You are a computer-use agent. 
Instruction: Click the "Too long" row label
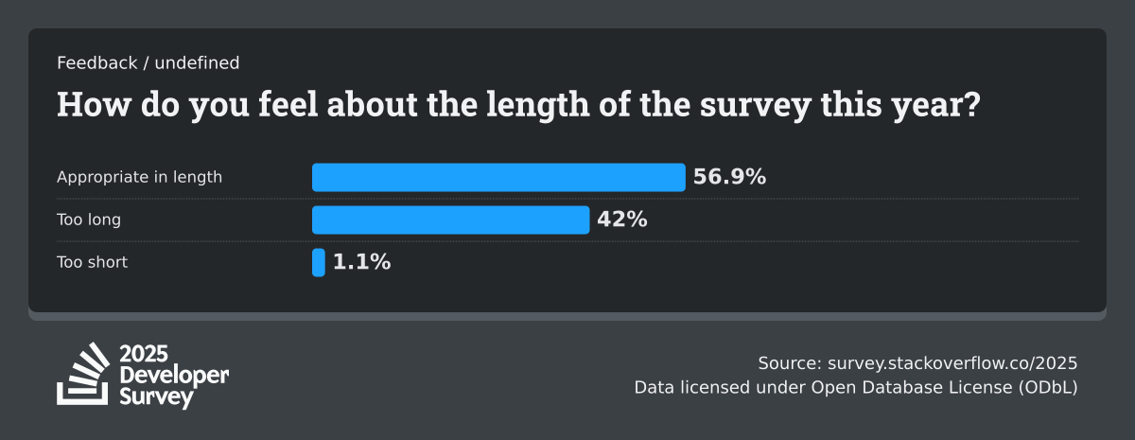(x=89, y=220)
